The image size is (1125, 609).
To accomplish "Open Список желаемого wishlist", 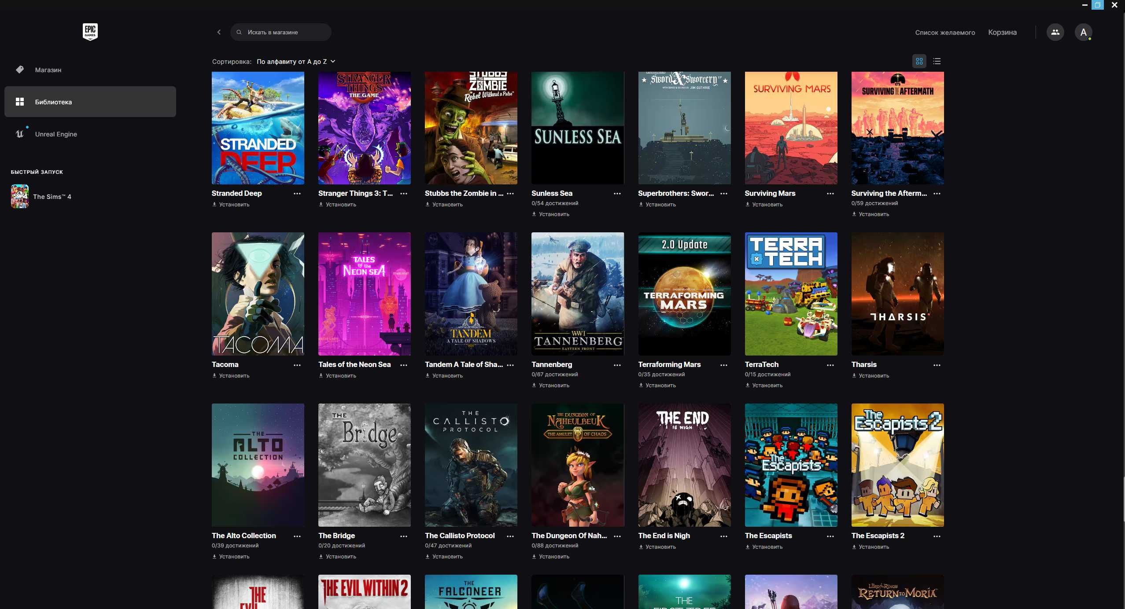I will point(945,33).
